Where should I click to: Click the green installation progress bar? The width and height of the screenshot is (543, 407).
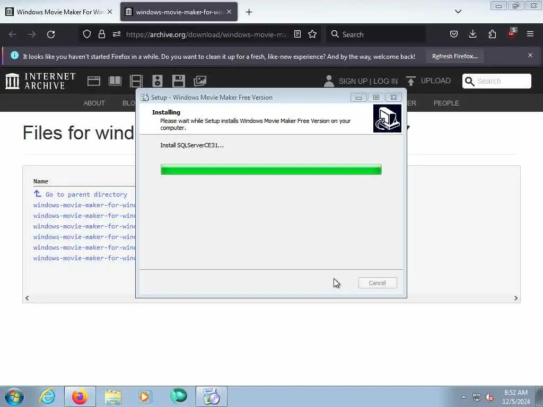pyautogui.click(x=271, y=170)
